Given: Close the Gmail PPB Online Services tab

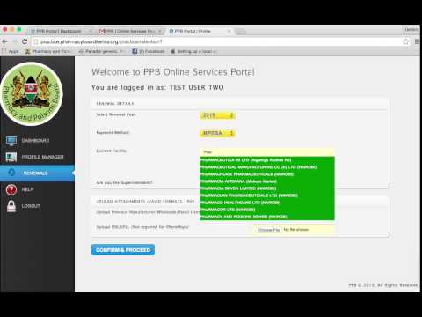Looking at the screenshot, I should coord(160,31).
